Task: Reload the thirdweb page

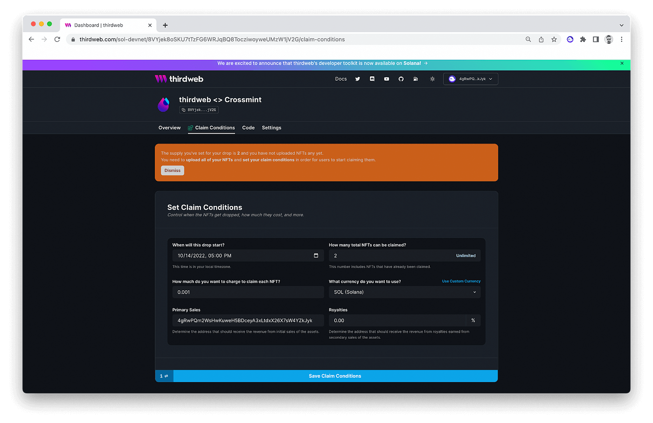Action: (x=57, y=40)
